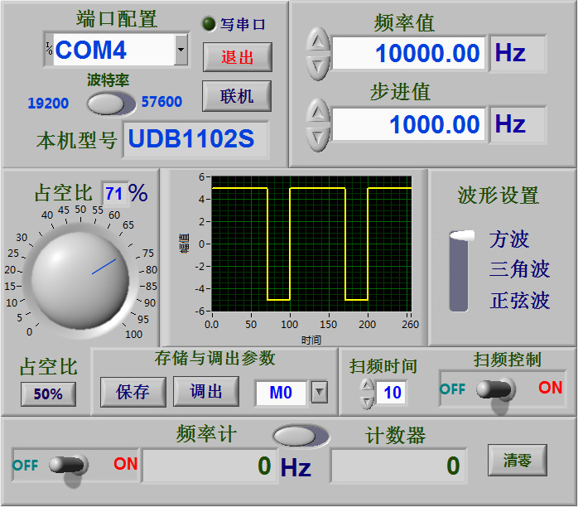
Task: Click the 占空比 duty cycle knob
Action: [x=80, y=280]
